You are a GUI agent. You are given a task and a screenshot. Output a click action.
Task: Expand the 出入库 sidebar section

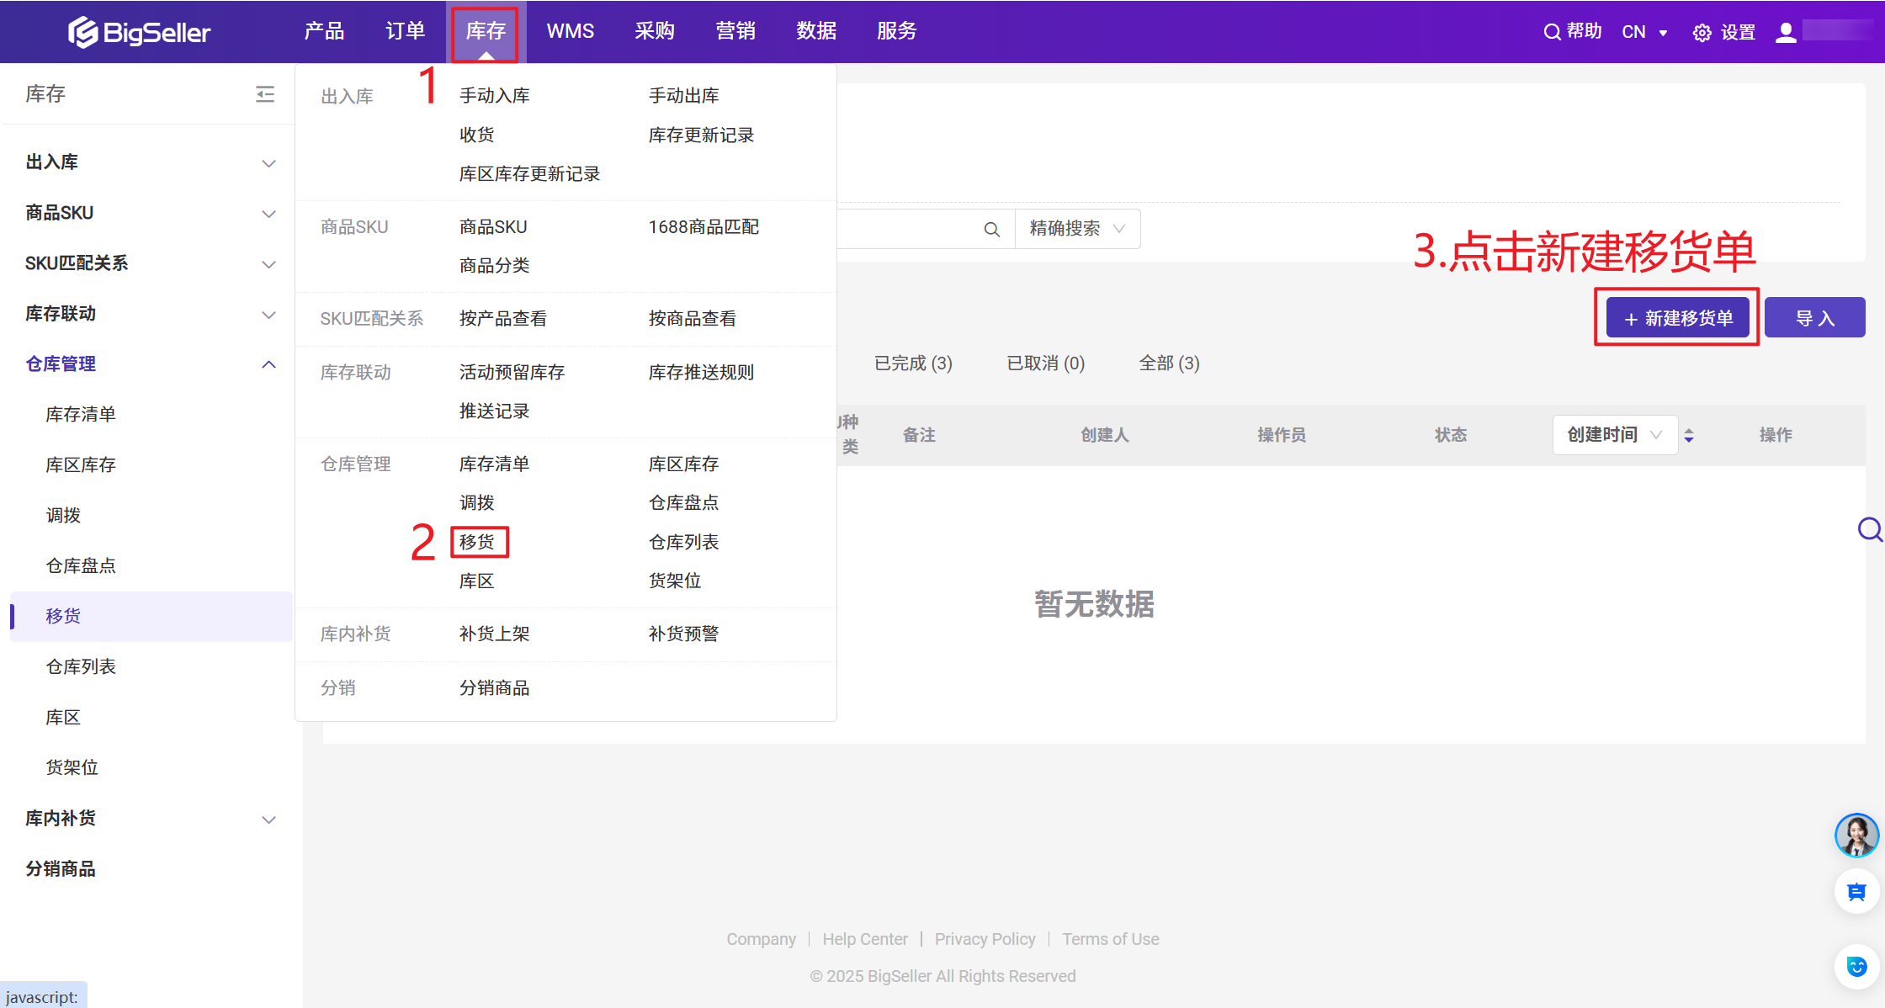268,162
